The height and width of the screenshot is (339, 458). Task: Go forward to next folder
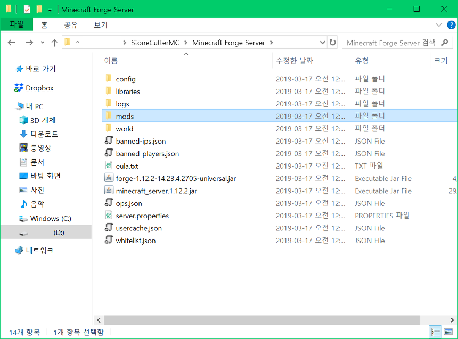29,43
